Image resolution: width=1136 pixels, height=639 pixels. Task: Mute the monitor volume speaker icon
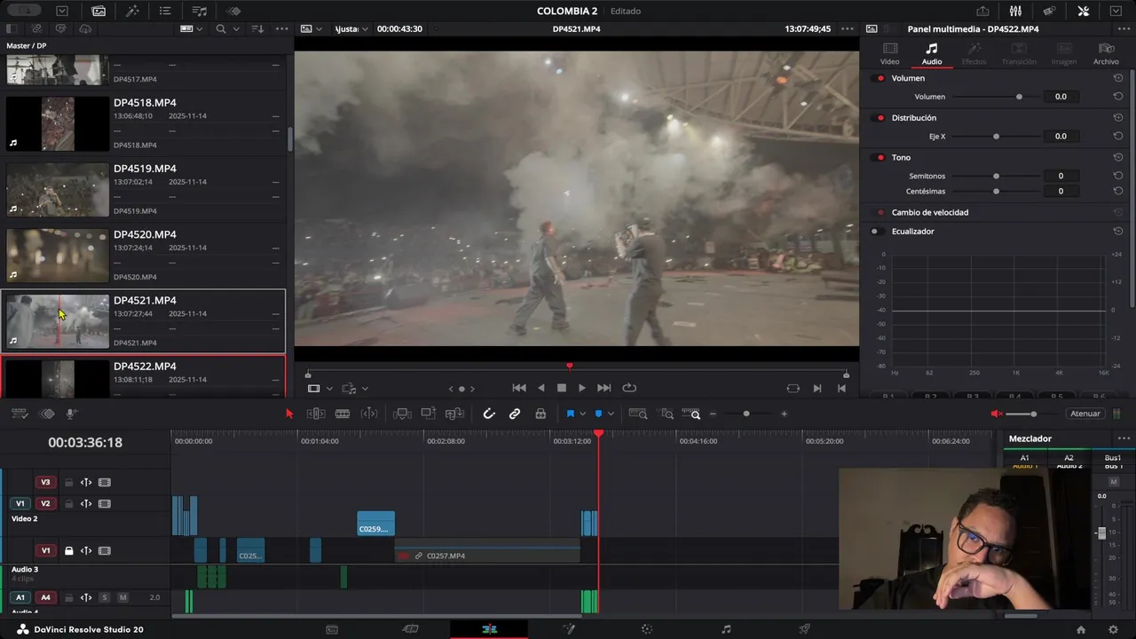[997, 414]
